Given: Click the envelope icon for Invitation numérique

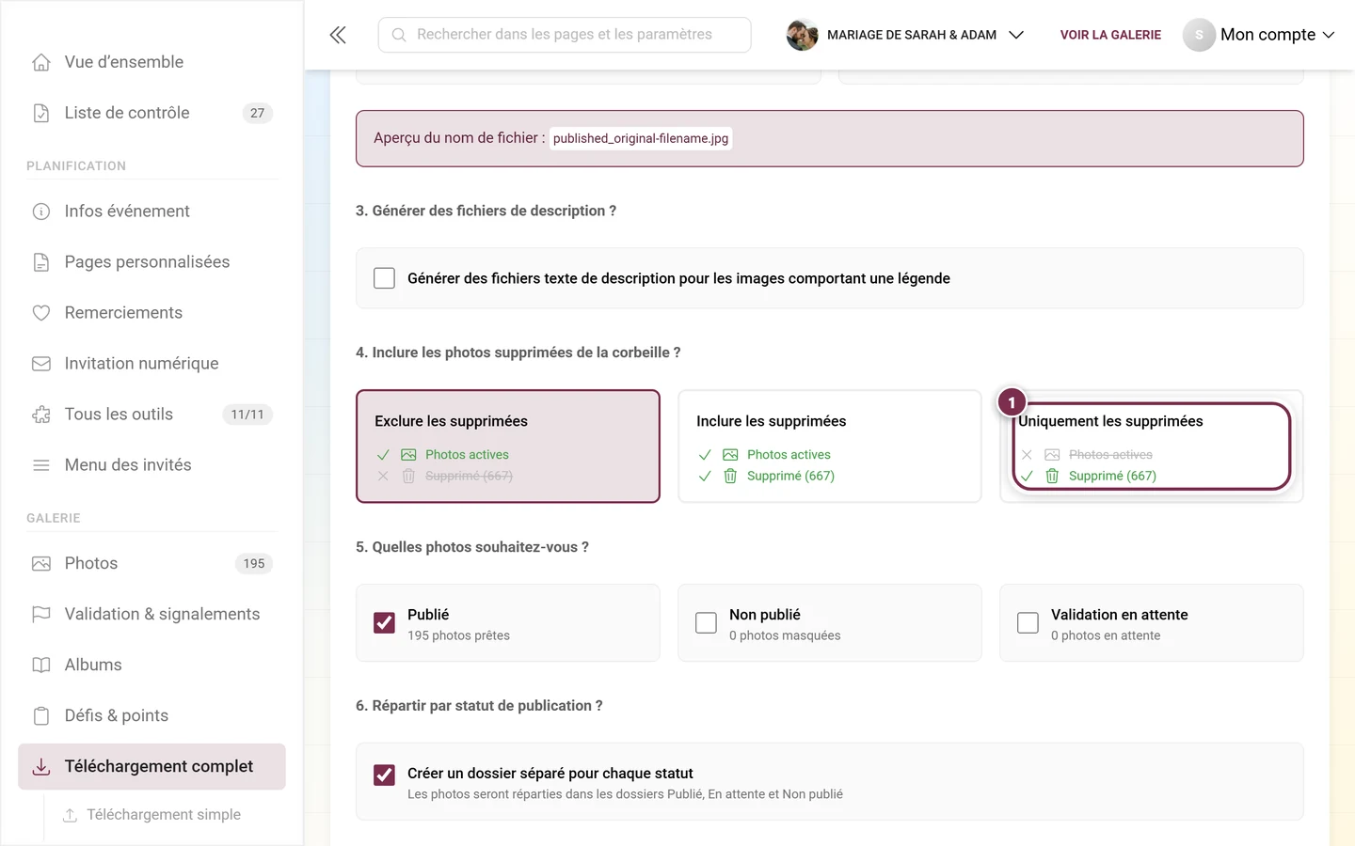Looking at the screenshot, I should point(41,364).
